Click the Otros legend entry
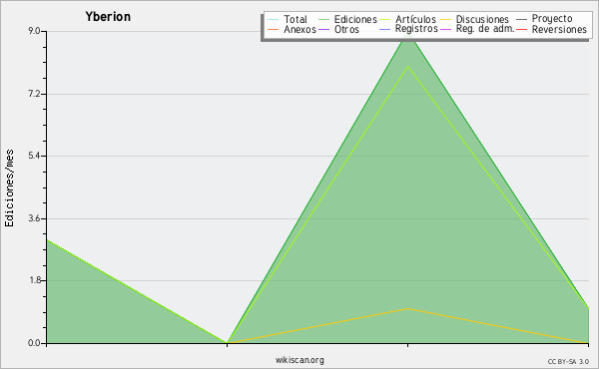Screen dimensions: 599x369 [x=346, y=30]
